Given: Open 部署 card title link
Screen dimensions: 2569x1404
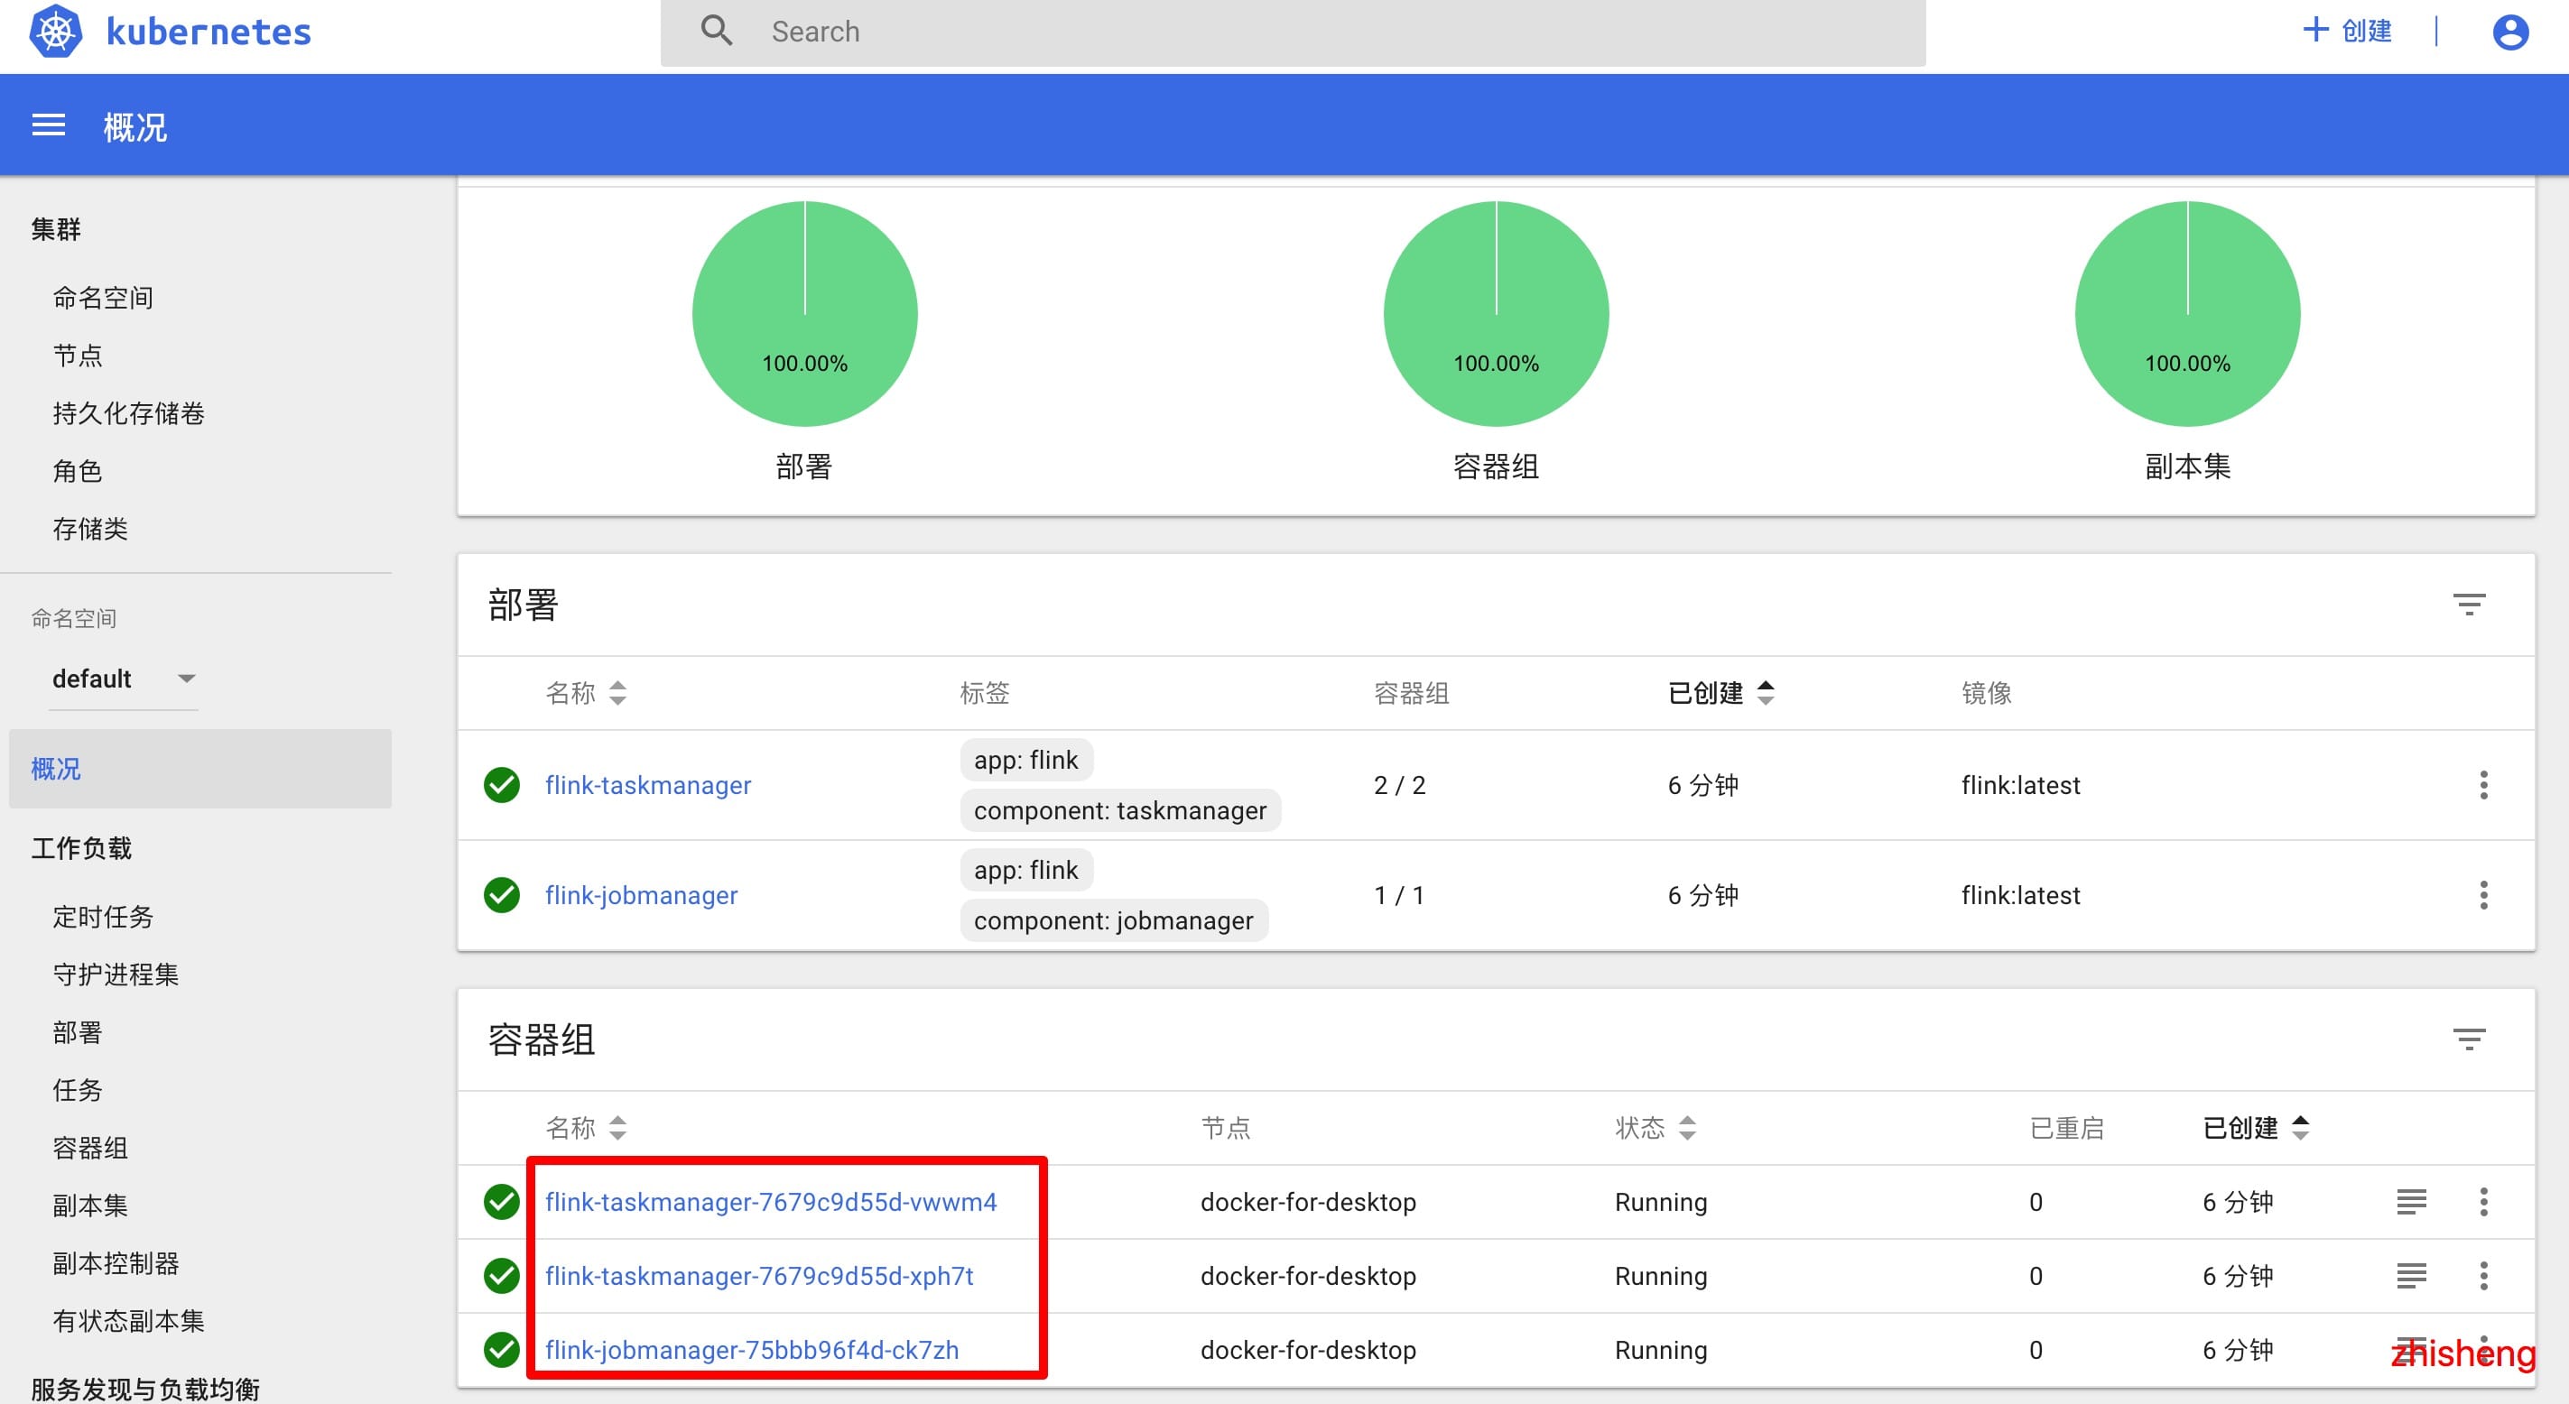Looking at the screenshot, I should [x=523, y=605].
